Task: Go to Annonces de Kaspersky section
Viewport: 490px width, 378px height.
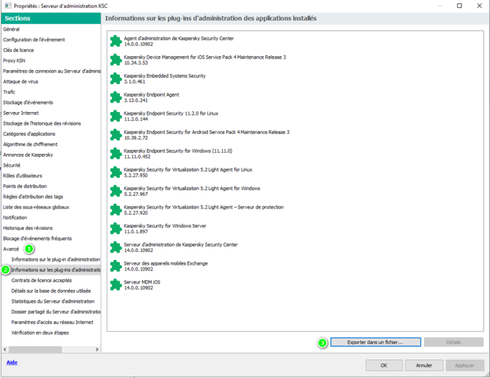Action: pos(28,155)
